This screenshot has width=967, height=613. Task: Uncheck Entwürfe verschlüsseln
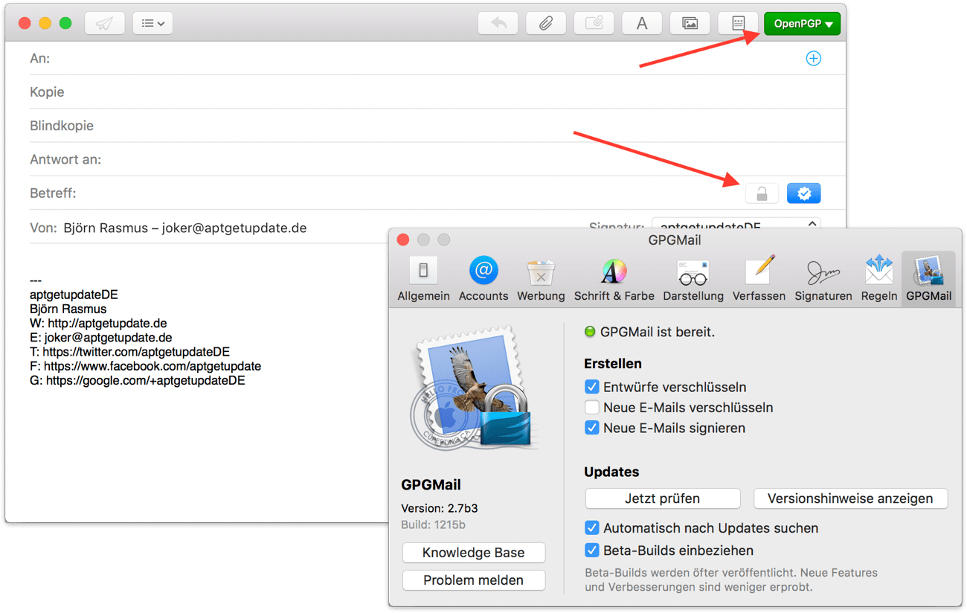(x=591, y=387)
